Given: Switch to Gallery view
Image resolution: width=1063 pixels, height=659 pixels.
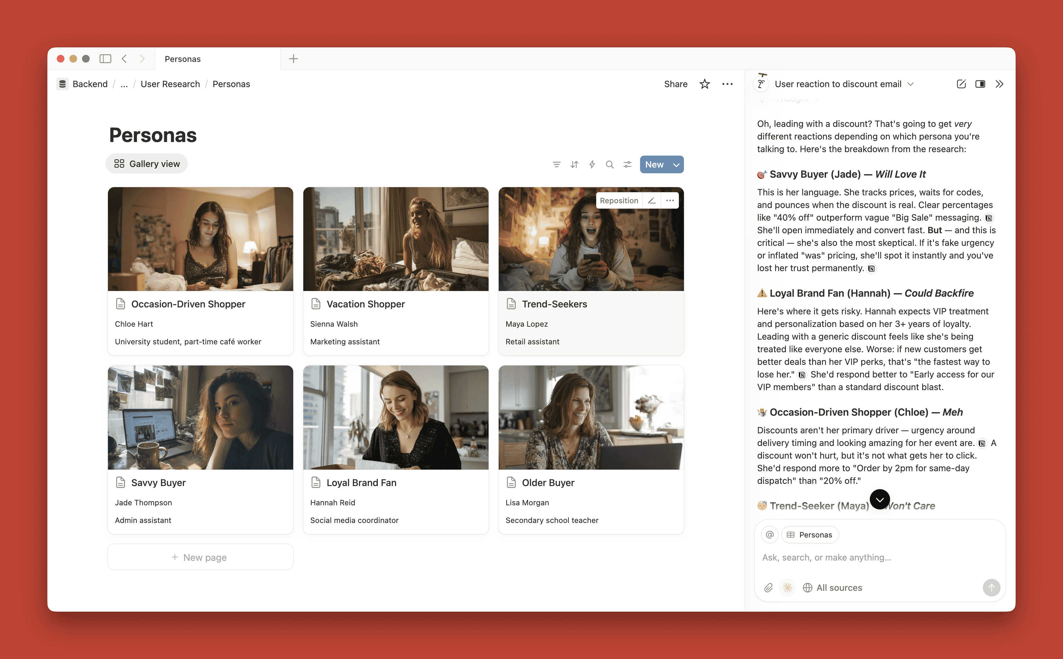Looking at the screenshot, I should pyautogui.click(x=146, y=163).
